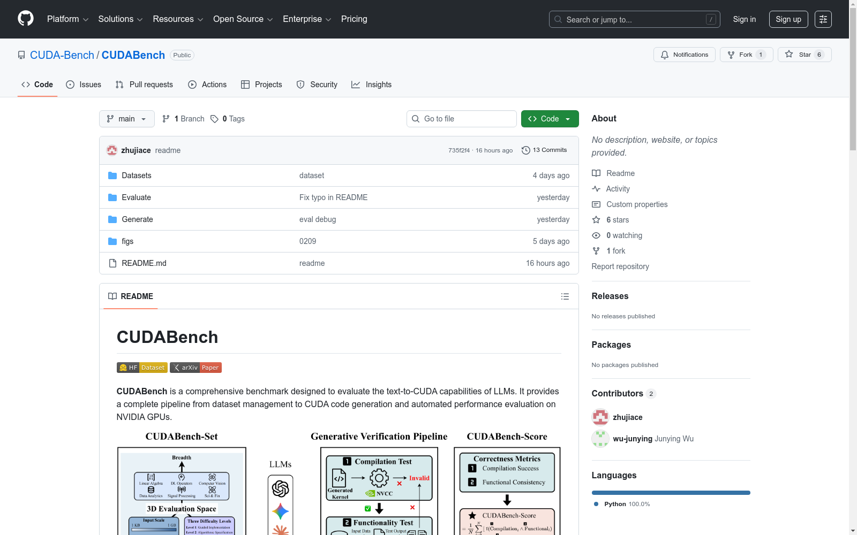Viewport: 857px width, 535px height.
Task: Click the figs folder icon
Action: click(112, 241)
